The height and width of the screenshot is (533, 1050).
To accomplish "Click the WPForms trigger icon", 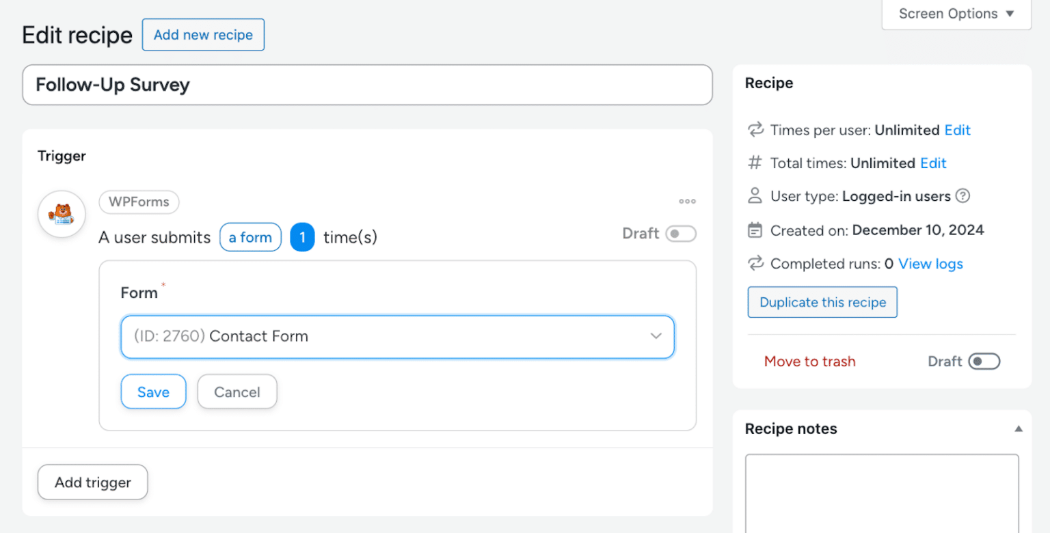I will (61, 214).
